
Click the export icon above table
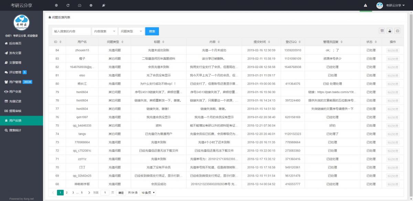tap(390, 31)
